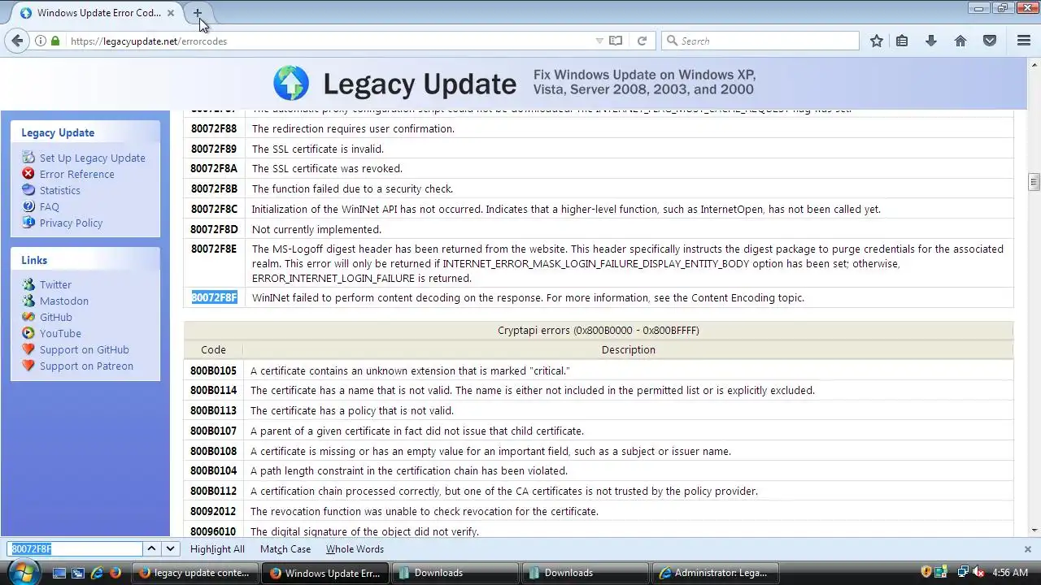Visit the YouTube link
The image size is (1041, 585).
60,333
